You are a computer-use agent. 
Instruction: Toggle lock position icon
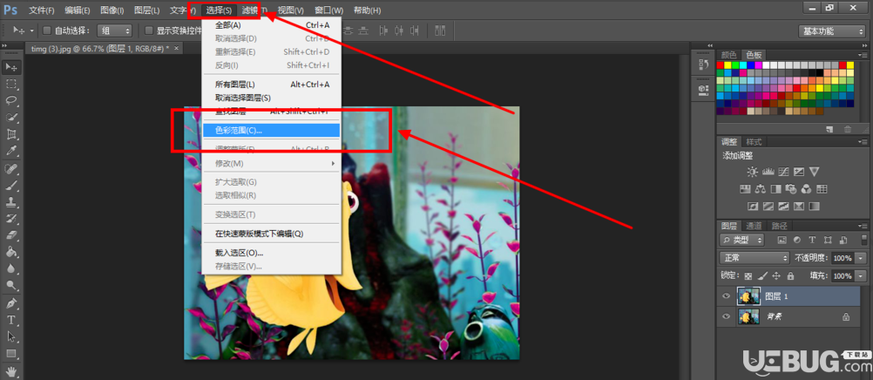tap(776, 275)
